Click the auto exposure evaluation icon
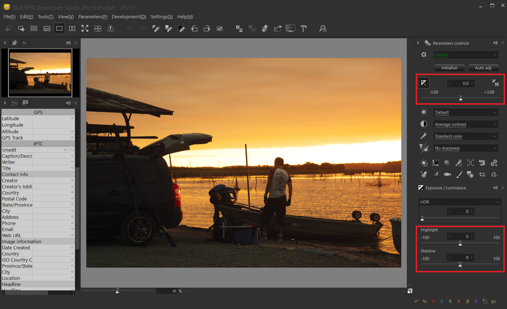The height and width of the screenshot is (309, 507). pos(495,83)
